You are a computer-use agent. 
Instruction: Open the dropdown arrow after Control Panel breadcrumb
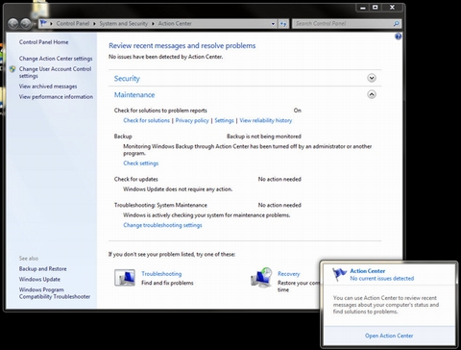[94, 24]
